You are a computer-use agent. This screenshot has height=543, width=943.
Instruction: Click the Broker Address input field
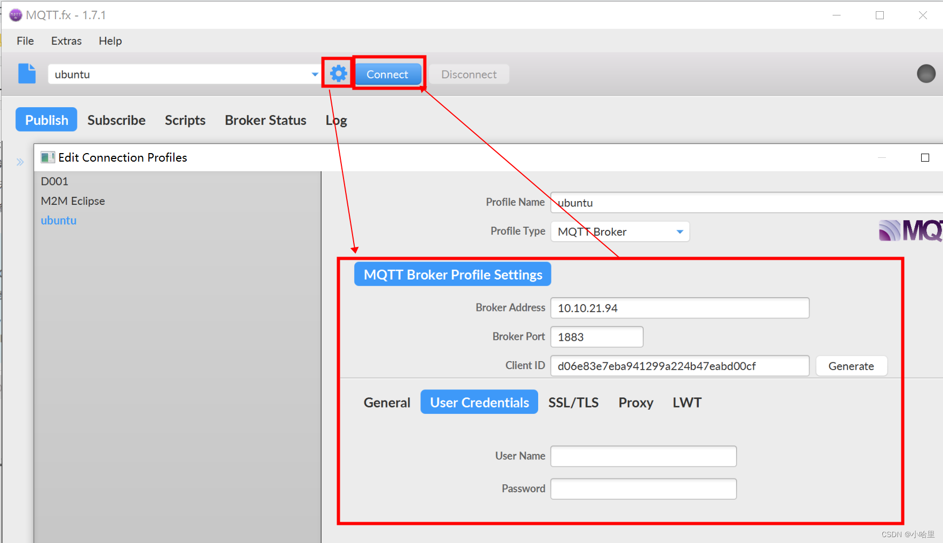[680, 308]
